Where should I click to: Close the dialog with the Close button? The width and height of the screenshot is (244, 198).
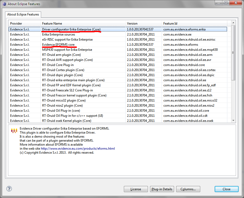pyautogui.click(x=227, y=189)
